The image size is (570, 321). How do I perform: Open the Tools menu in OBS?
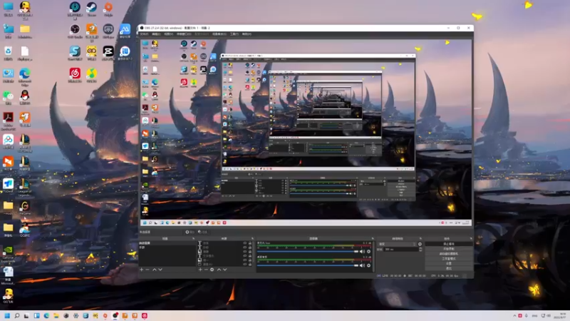pyautogui.click(x=234, y=34)
